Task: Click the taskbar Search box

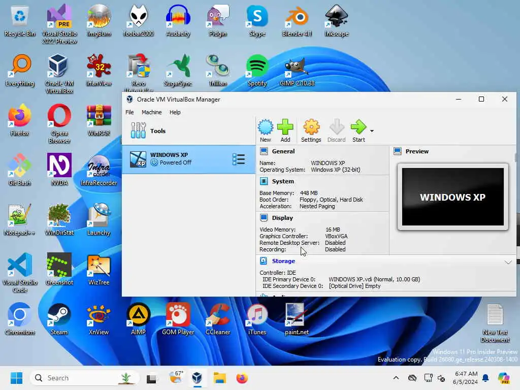Action: click(x=84, y=378)
